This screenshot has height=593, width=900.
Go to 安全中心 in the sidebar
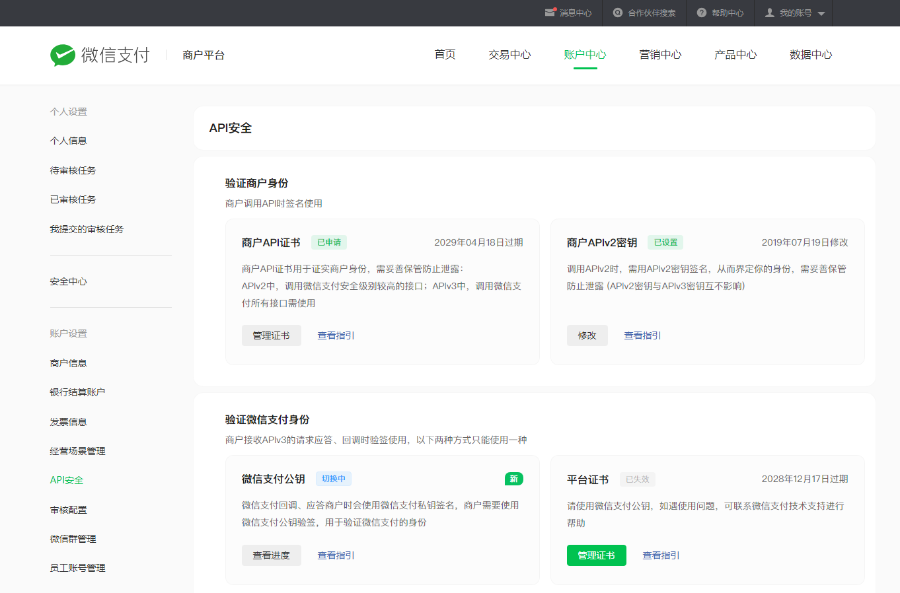point(69,281)
